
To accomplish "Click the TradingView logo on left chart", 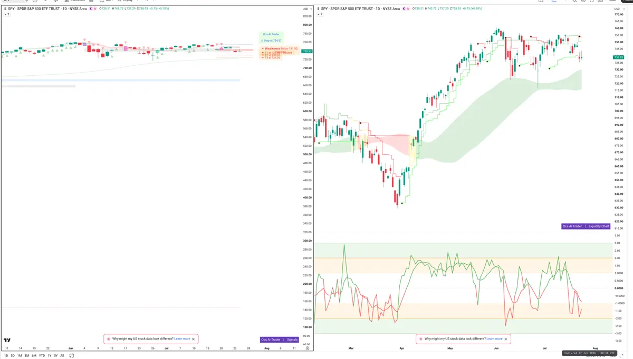I will point(7,340).
